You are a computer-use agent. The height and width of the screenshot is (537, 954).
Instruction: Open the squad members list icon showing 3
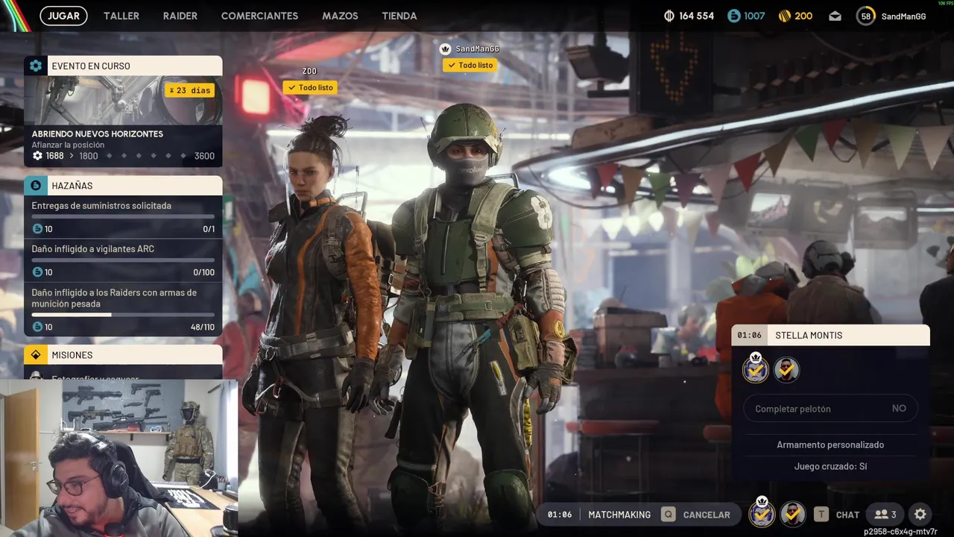click(x=885, y=515)
